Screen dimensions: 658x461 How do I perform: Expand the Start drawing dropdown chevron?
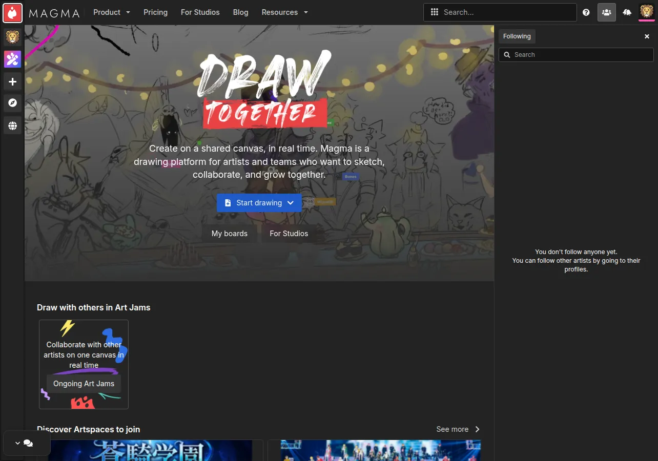(x=291, y=203)
